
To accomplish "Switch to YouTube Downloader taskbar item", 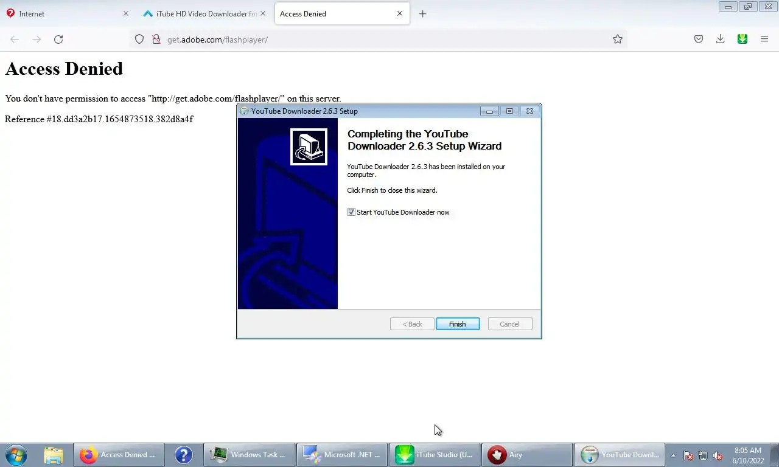I will 620,455.
